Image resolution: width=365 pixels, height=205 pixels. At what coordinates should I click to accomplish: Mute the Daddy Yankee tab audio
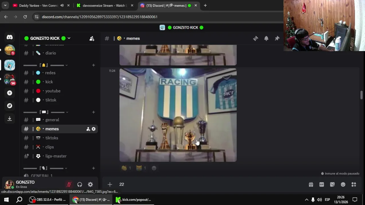[62, 5]
